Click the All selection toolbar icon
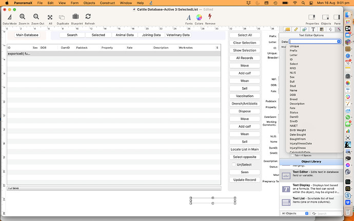 [x=50, y=17]
